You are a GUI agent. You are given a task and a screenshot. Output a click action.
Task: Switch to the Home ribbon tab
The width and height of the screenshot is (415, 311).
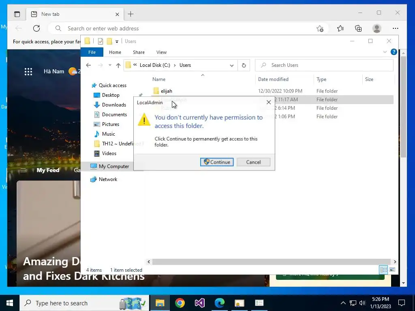coord(115,52)
